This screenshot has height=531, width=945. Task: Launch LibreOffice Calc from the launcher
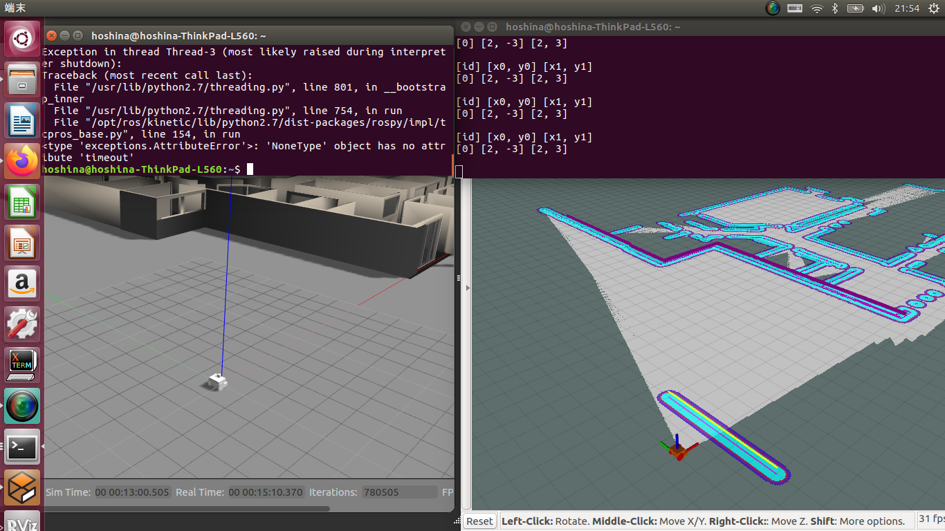tap(22, 203)
